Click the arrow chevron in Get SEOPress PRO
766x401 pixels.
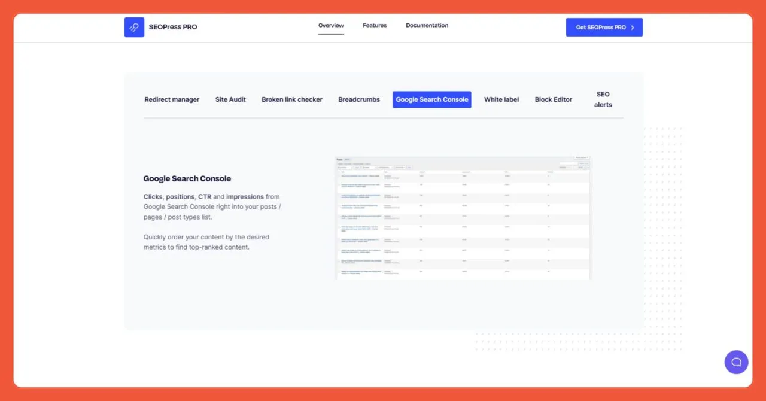(633, 28)
